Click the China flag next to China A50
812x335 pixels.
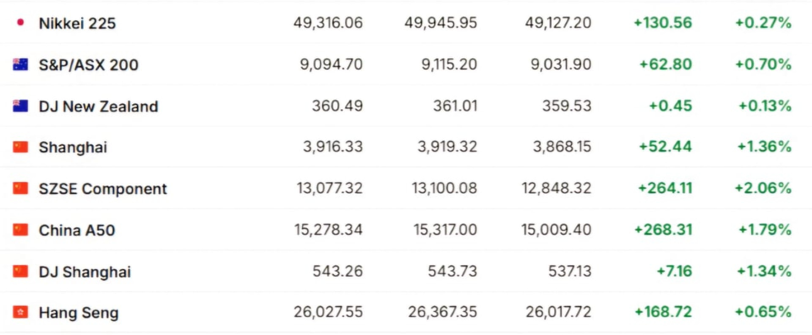click(20, 230)
